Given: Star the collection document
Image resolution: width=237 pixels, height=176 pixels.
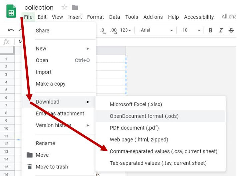Looking at the screenshot, I should 65,7.
